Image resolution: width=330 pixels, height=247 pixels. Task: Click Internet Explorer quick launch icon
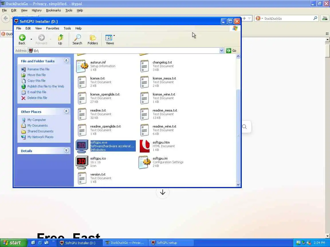pos(40,243)
